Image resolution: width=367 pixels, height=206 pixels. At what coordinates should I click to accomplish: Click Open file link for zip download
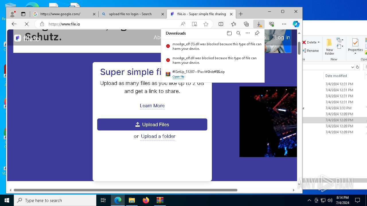(178, 77)
